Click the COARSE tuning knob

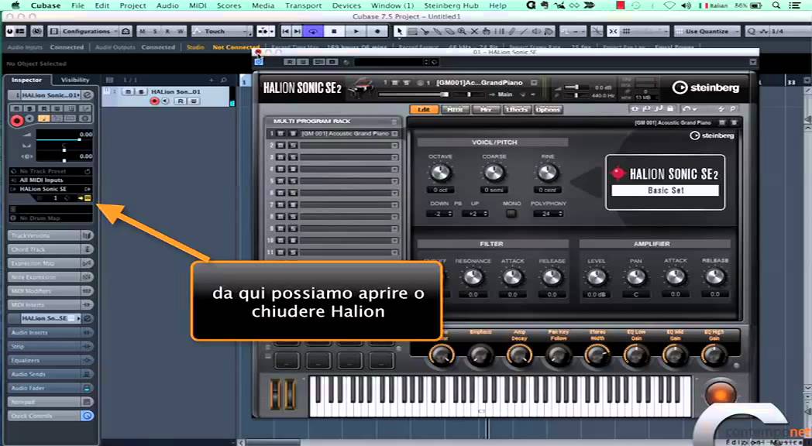coord(494,173)
